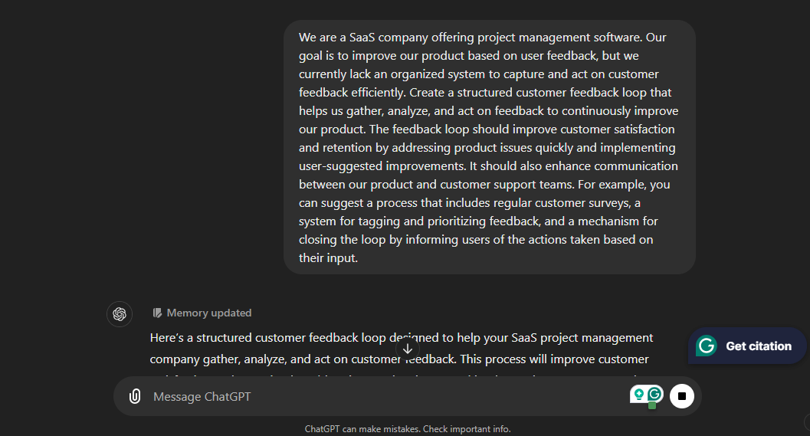The width and height of the screenshot is (810, 436).
Task: Click the prompt line ending with 'their input.'
Action: click(328, 257)
